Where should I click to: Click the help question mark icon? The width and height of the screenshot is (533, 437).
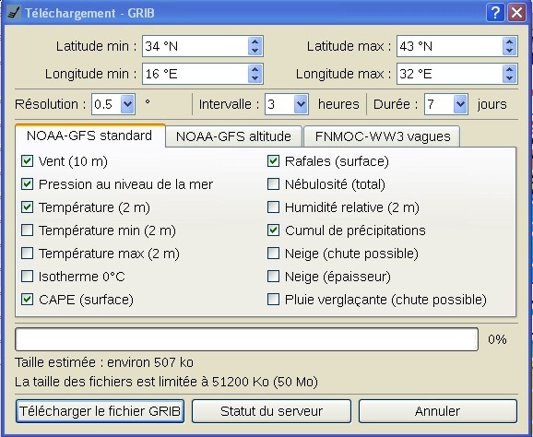(495, 13)
